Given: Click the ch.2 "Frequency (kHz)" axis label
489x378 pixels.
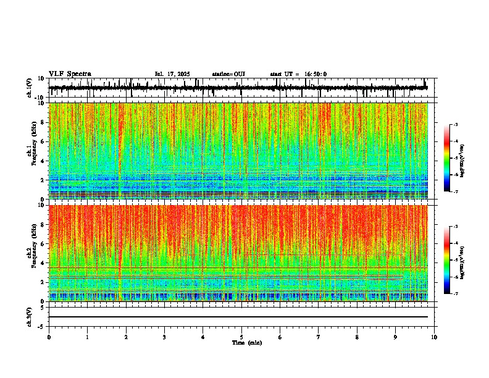Looking at the screenshot, I should click(x=35, y=246).
